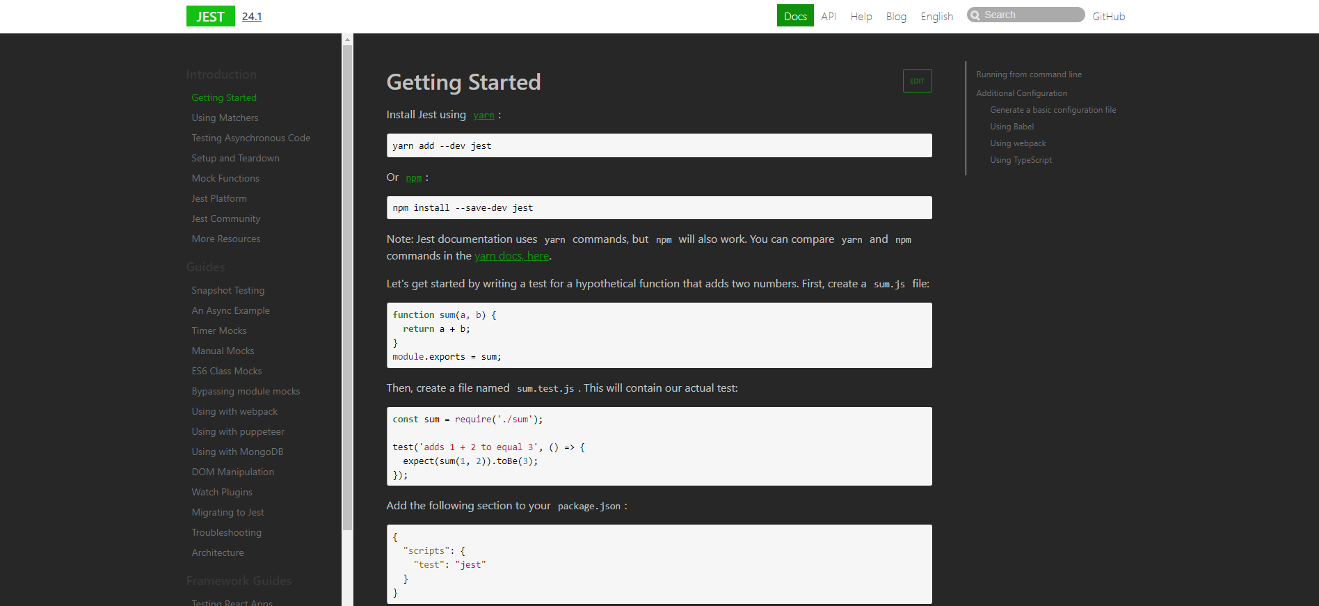
Task: Open the Docs tab
Action: (795, 16)
